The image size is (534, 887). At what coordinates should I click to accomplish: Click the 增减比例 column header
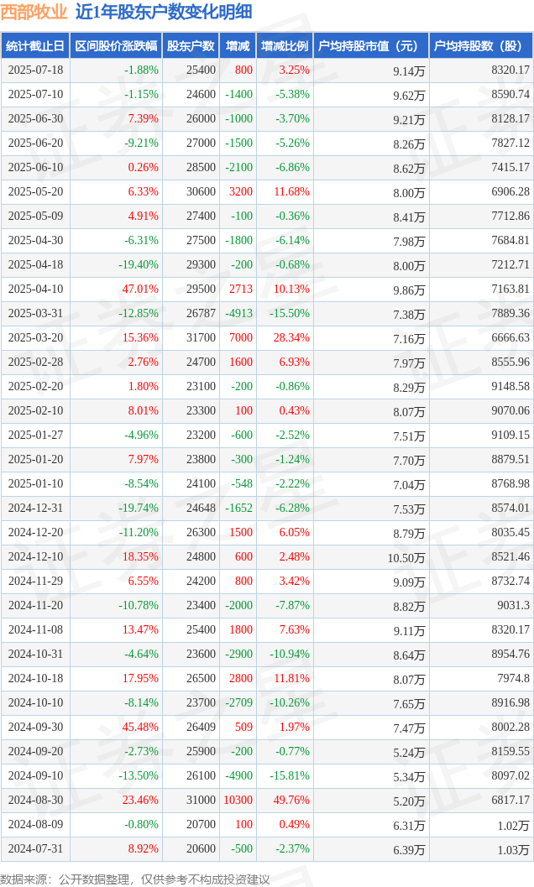(x=285, y=46)
